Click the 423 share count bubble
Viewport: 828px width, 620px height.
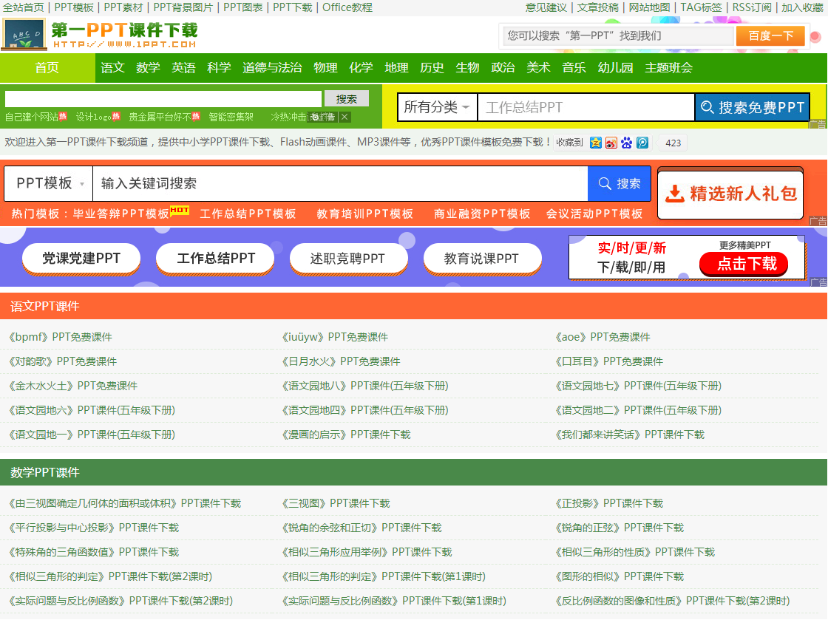coord(673,143)
